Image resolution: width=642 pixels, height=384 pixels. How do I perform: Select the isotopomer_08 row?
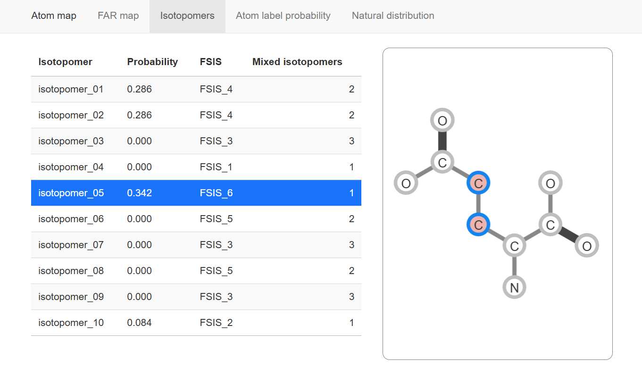pyautogui.click(x=196, y=271)
